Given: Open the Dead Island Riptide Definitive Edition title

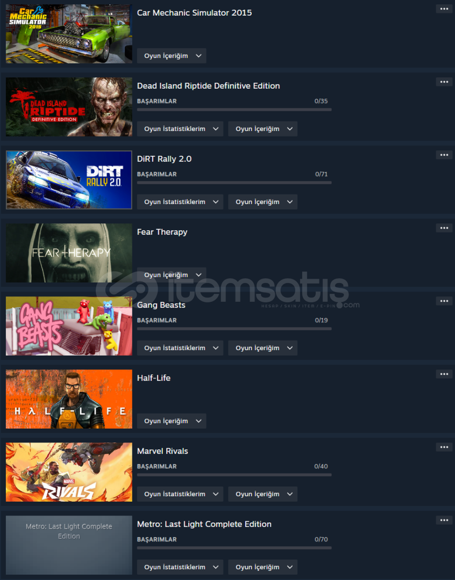Looking at the screenshot, I should [x=208, y=86].
